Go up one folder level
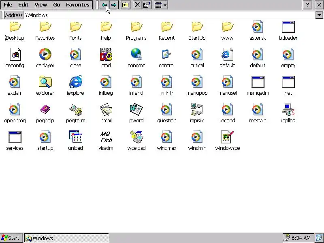 [125, 5]
